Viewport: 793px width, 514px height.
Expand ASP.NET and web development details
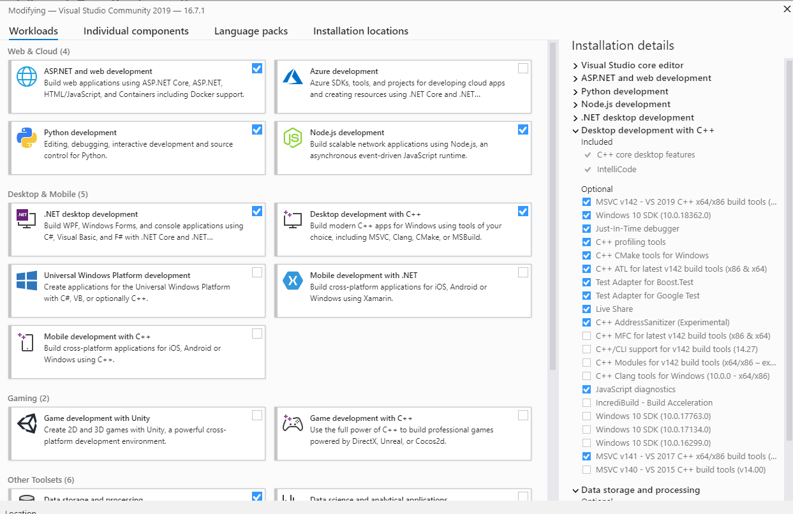[575, 78]
